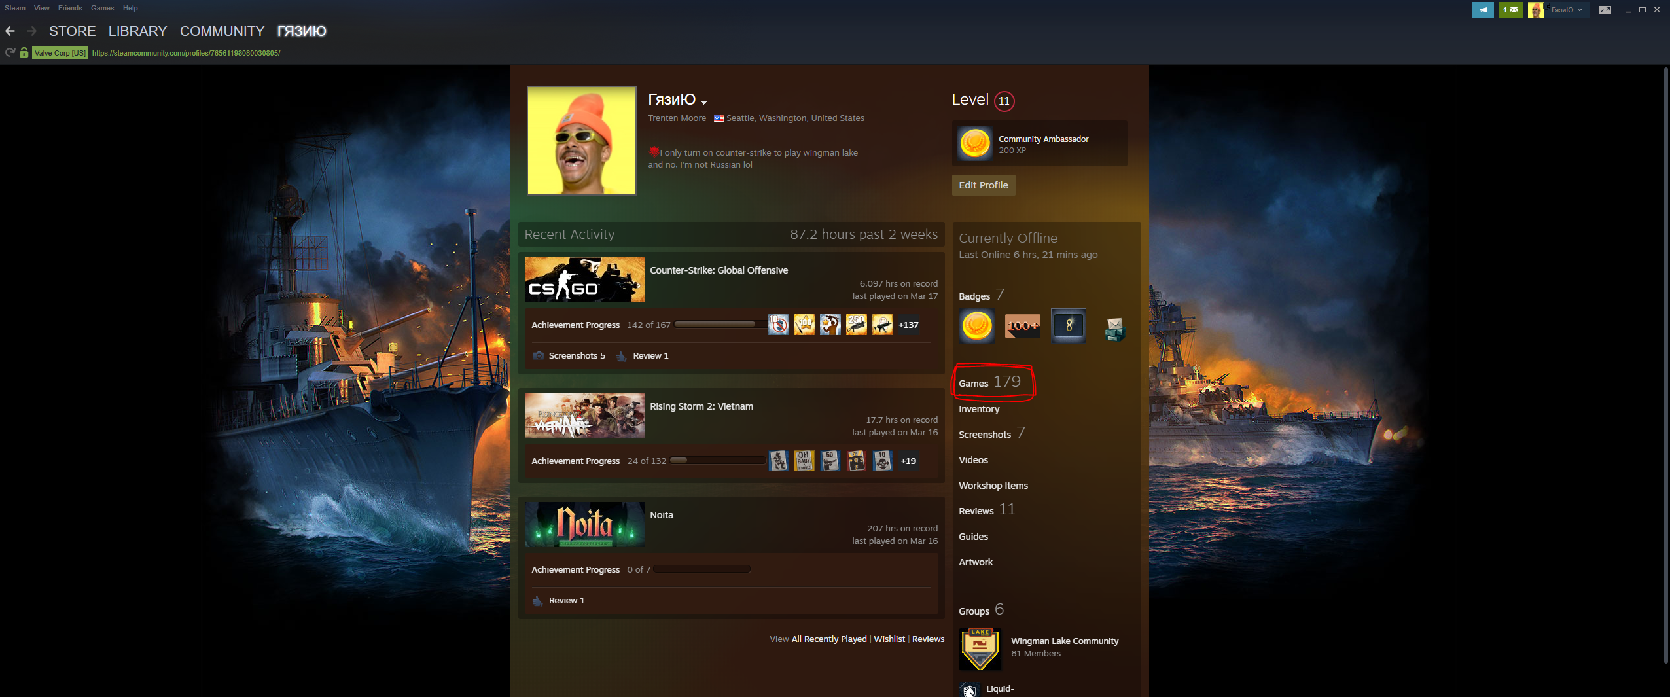Click the CS:GO submachine gun achievement icon
The width and height of the screenshot is (1670, 697).
click(x=883, y=325)
